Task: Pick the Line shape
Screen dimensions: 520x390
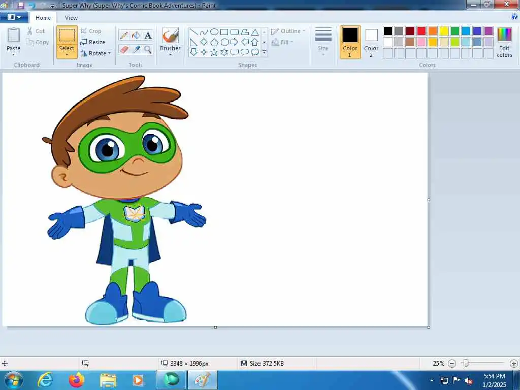Action: click(194, 32)
